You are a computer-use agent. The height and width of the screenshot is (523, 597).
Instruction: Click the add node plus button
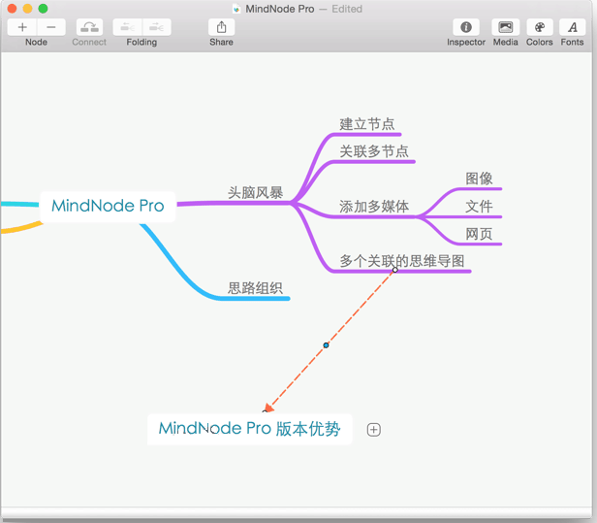tap(22, 27)
